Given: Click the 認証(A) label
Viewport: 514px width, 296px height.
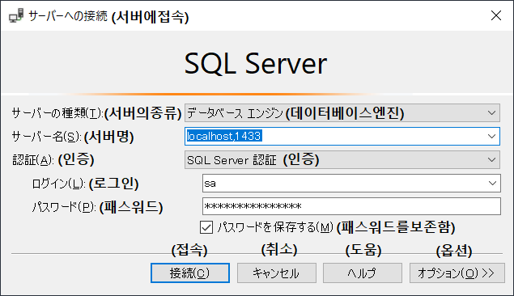Looking at the screenshot, I should (32, 160).
